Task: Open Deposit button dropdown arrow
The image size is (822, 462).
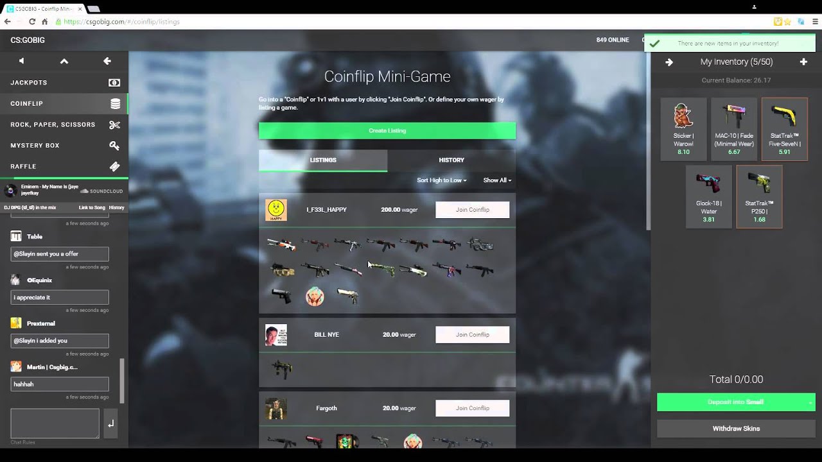Action: [x=810, y=402]
